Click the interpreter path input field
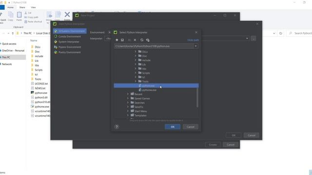 (x=154, y=46)
